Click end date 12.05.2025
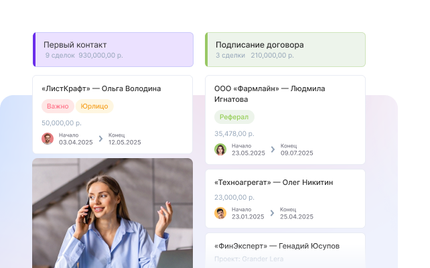The height and width of the screenshot is (268, 430). [x=125, y=142]
